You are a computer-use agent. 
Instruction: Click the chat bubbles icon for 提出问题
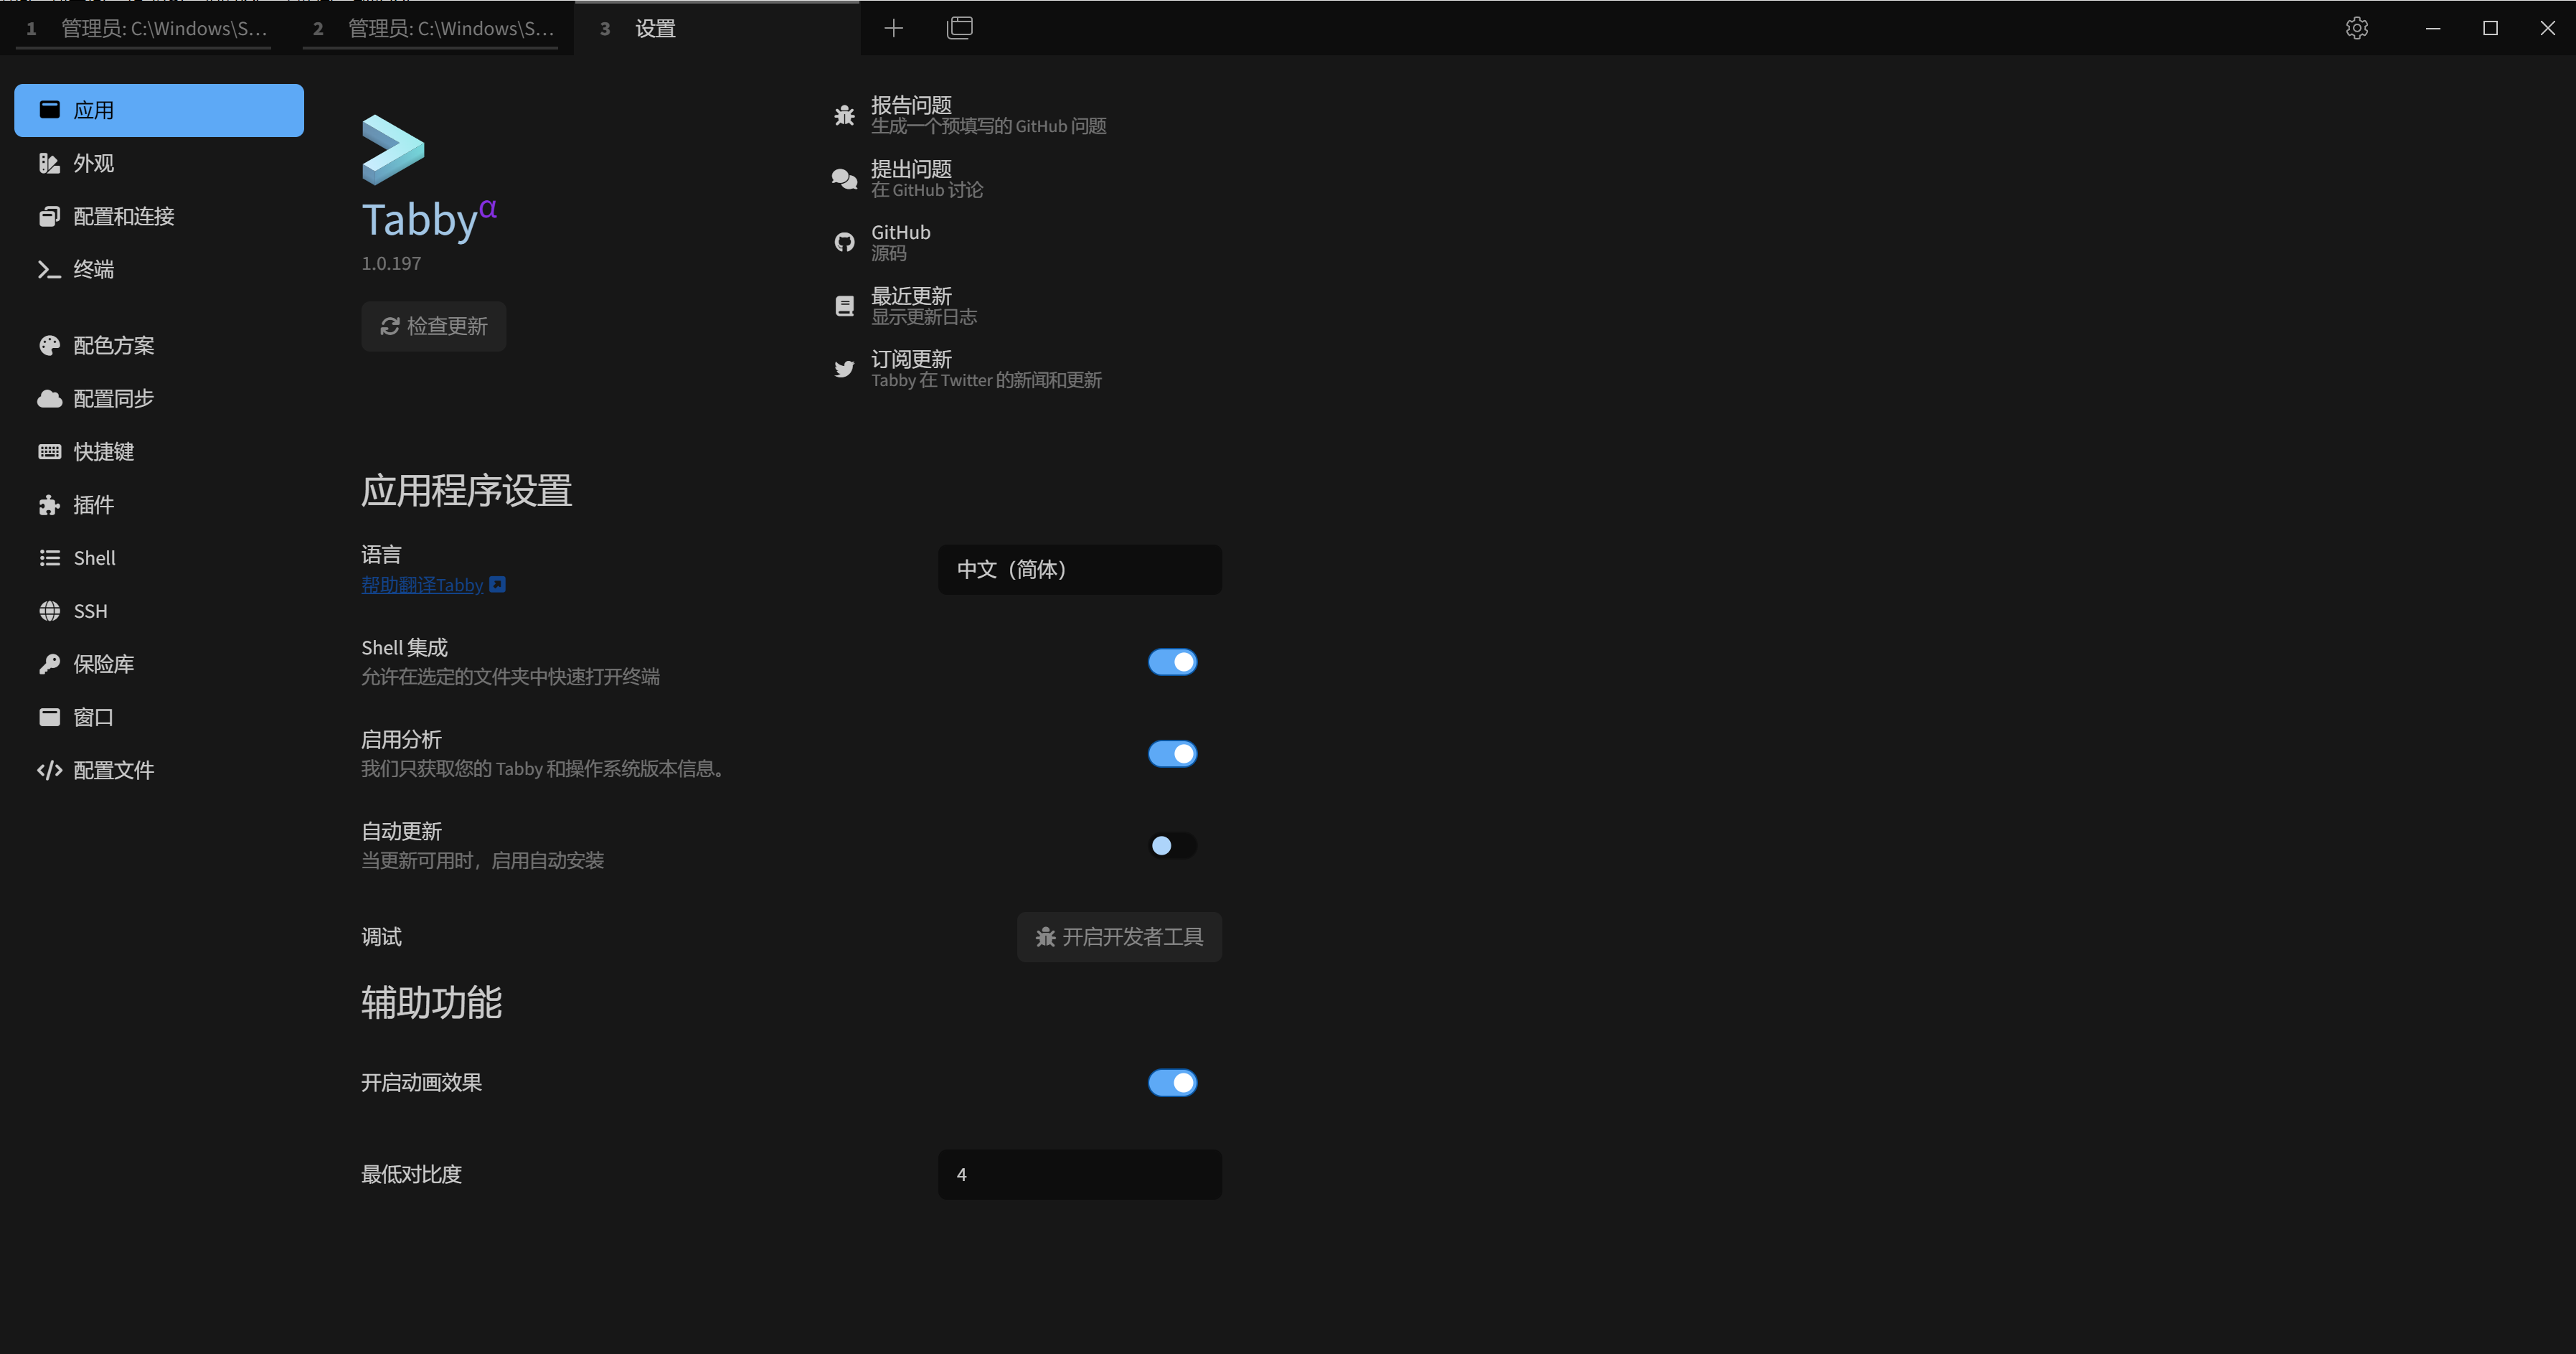pos(844,179)
